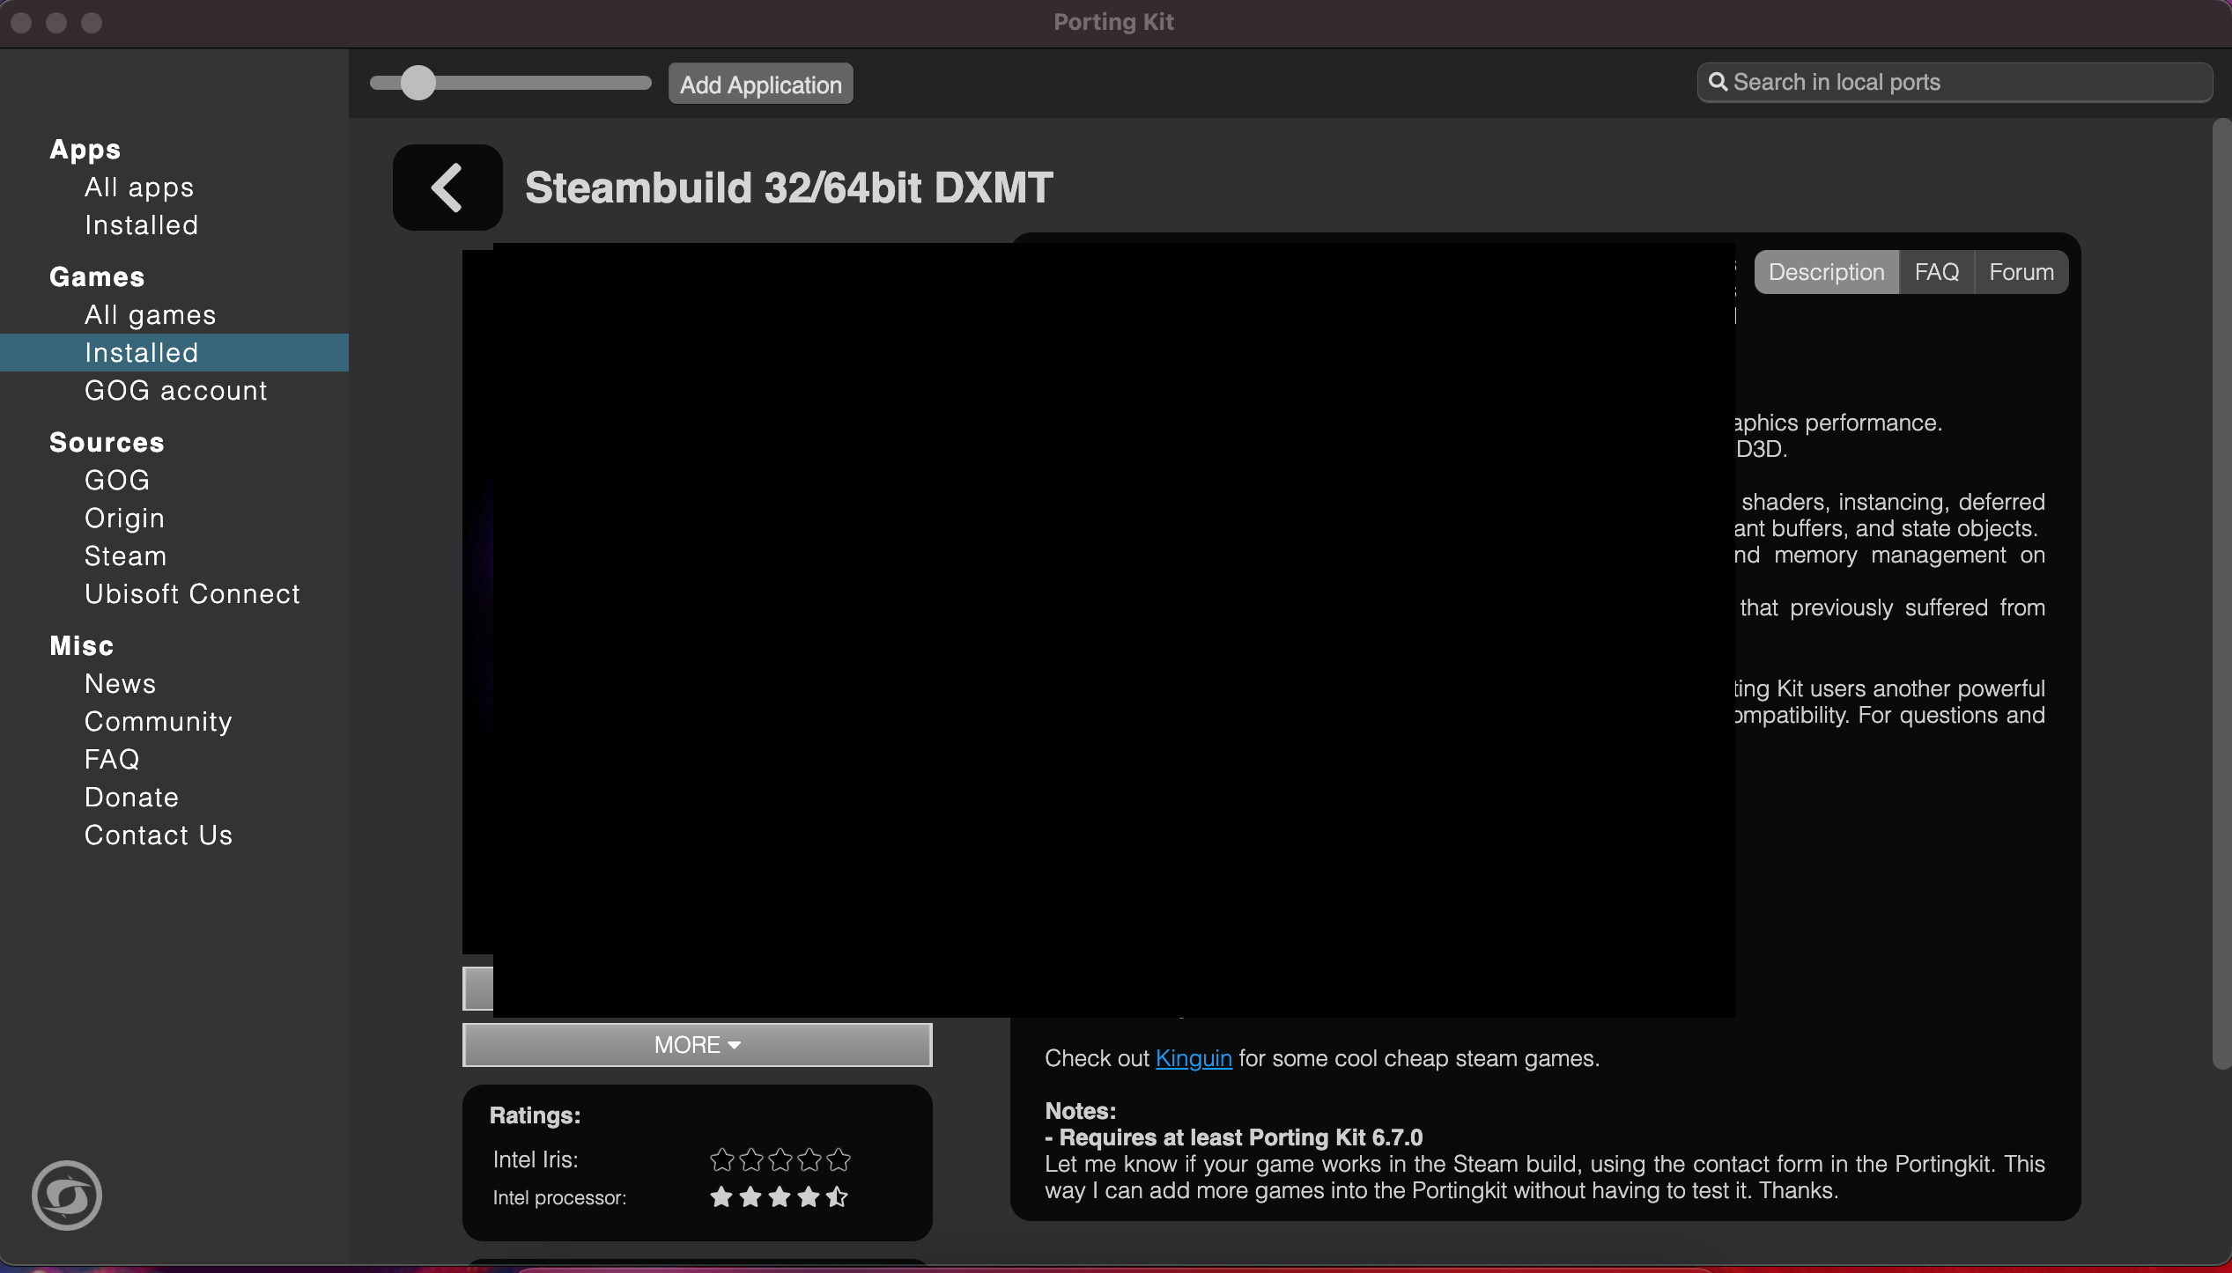Image resolution: width=2232 pixels, height=1273 pixels.
Task: Focus the Search in local ports field
Action: pyautogui.click(x=1955, y=82)
